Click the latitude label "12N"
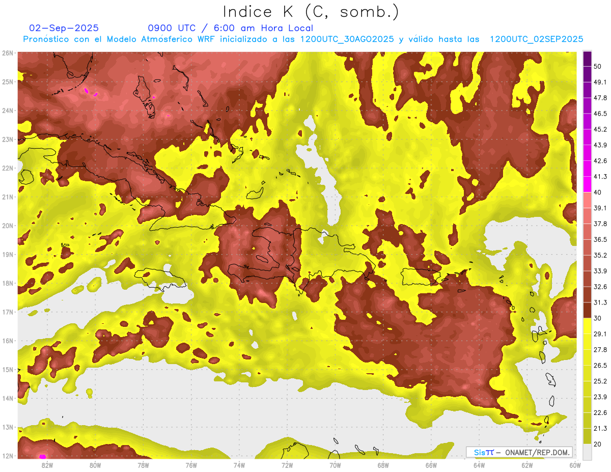 [x=8, y=456]
